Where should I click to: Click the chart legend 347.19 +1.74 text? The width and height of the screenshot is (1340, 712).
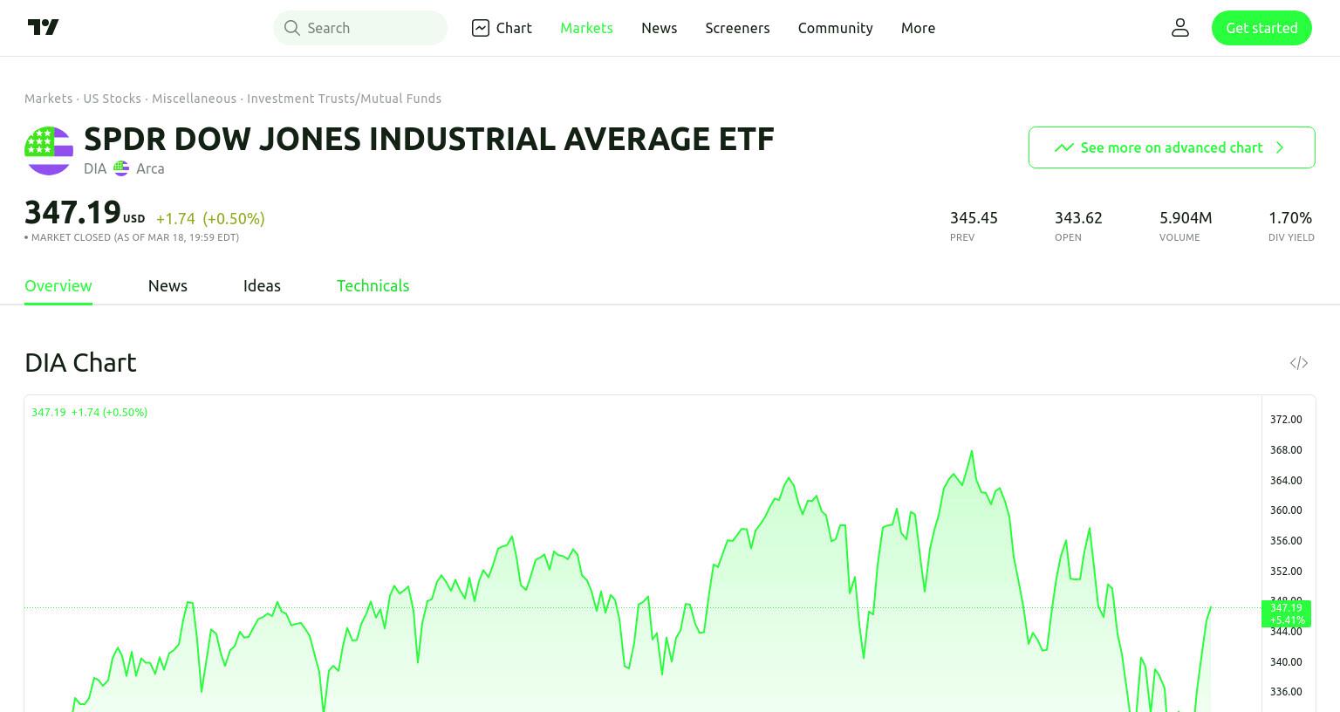pos(89,412)
